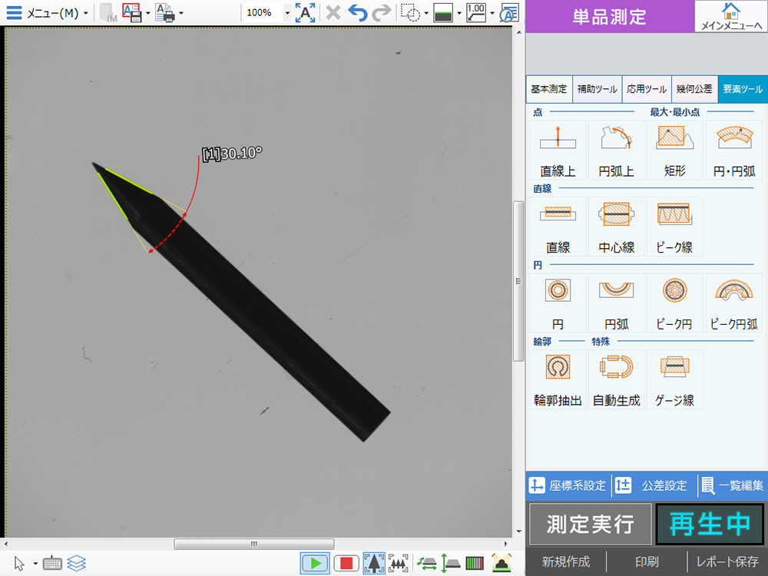Screen dimensions: 768x576
Task: Click the 円弧 arc element tool
Action: coord(617,303)
